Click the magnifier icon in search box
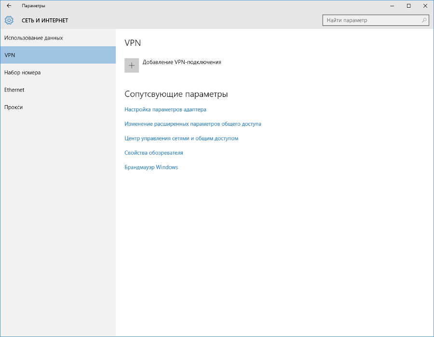This screenshot has height=337, width=434. [424, 20]
